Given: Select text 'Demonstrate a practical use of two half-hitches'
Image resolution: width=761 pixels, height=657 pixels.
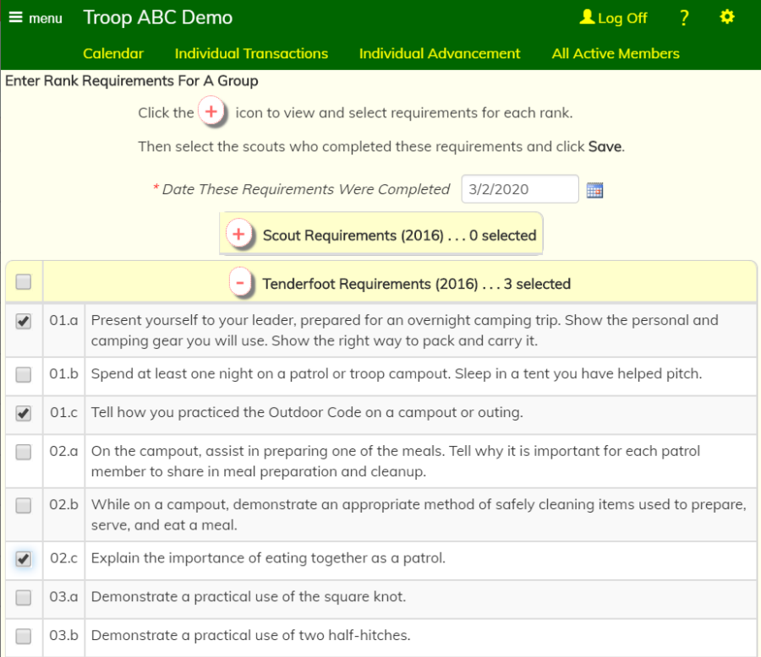Looking at the screenshot, I should coord(250,635).
